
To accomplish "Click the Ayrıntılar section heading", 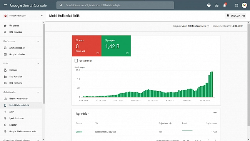I will click(x=82, y=114).
